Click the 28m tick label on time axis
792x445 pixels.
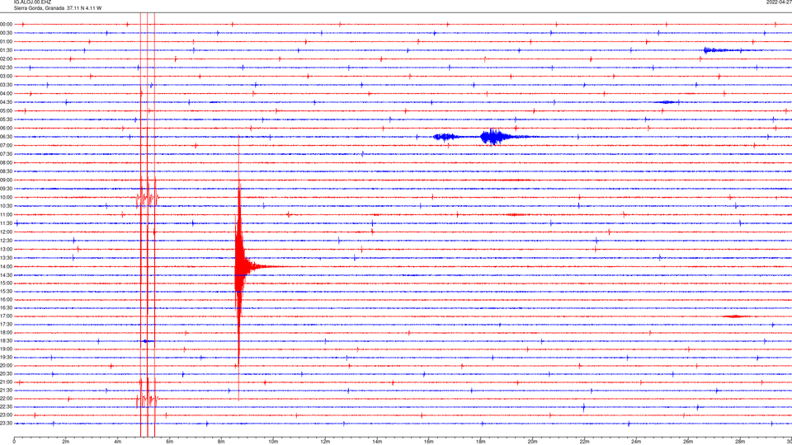(740, 442)
